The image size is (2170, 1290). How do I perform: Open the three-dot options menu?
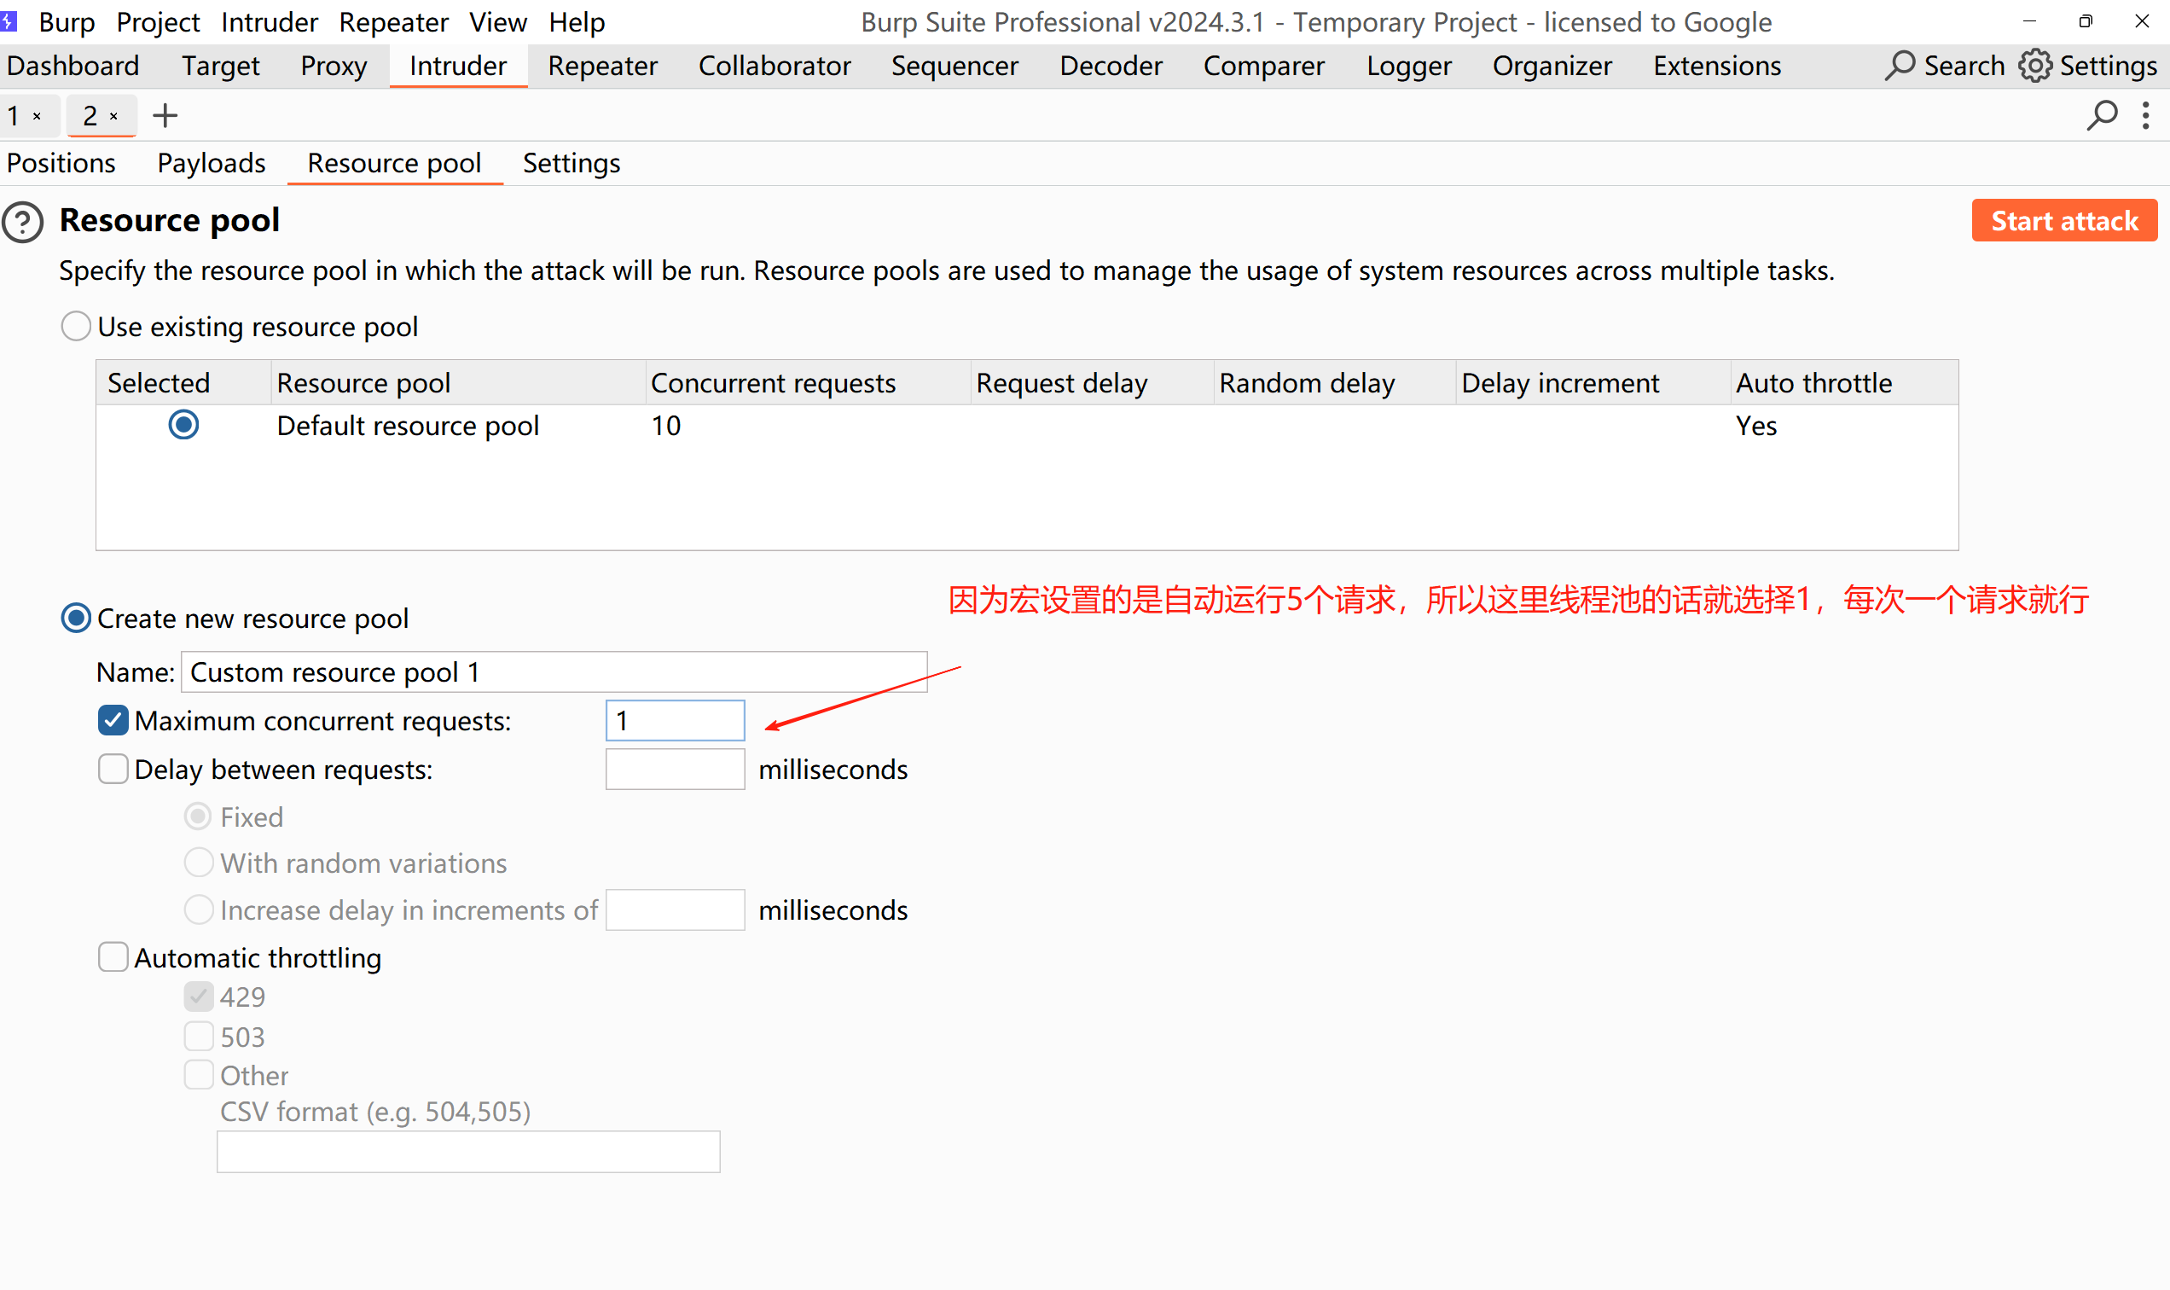pyautogui.click(x=2145, y=116)
